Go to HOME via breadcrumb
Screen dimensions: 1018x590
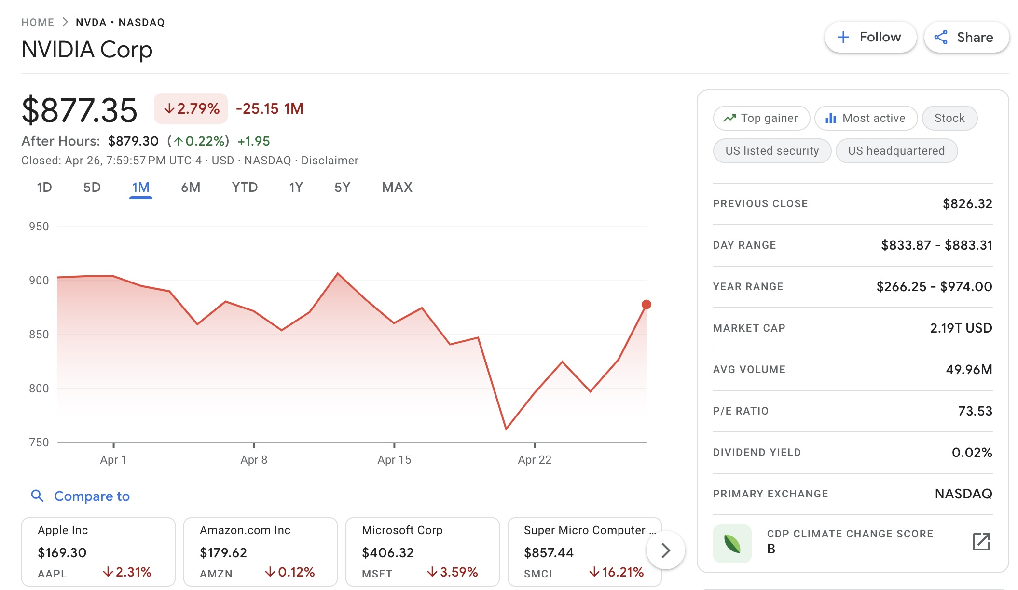point(38,22)
